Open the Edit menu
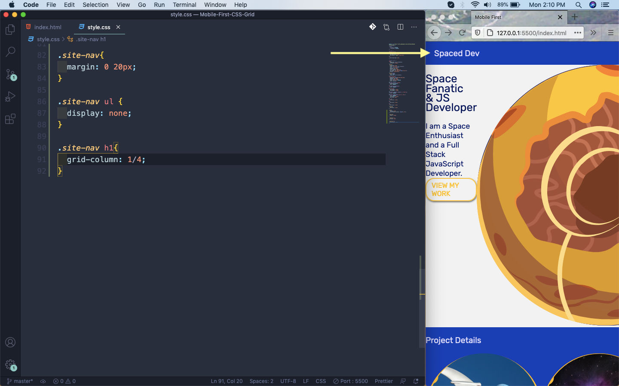619x386 pixels. 69,5
